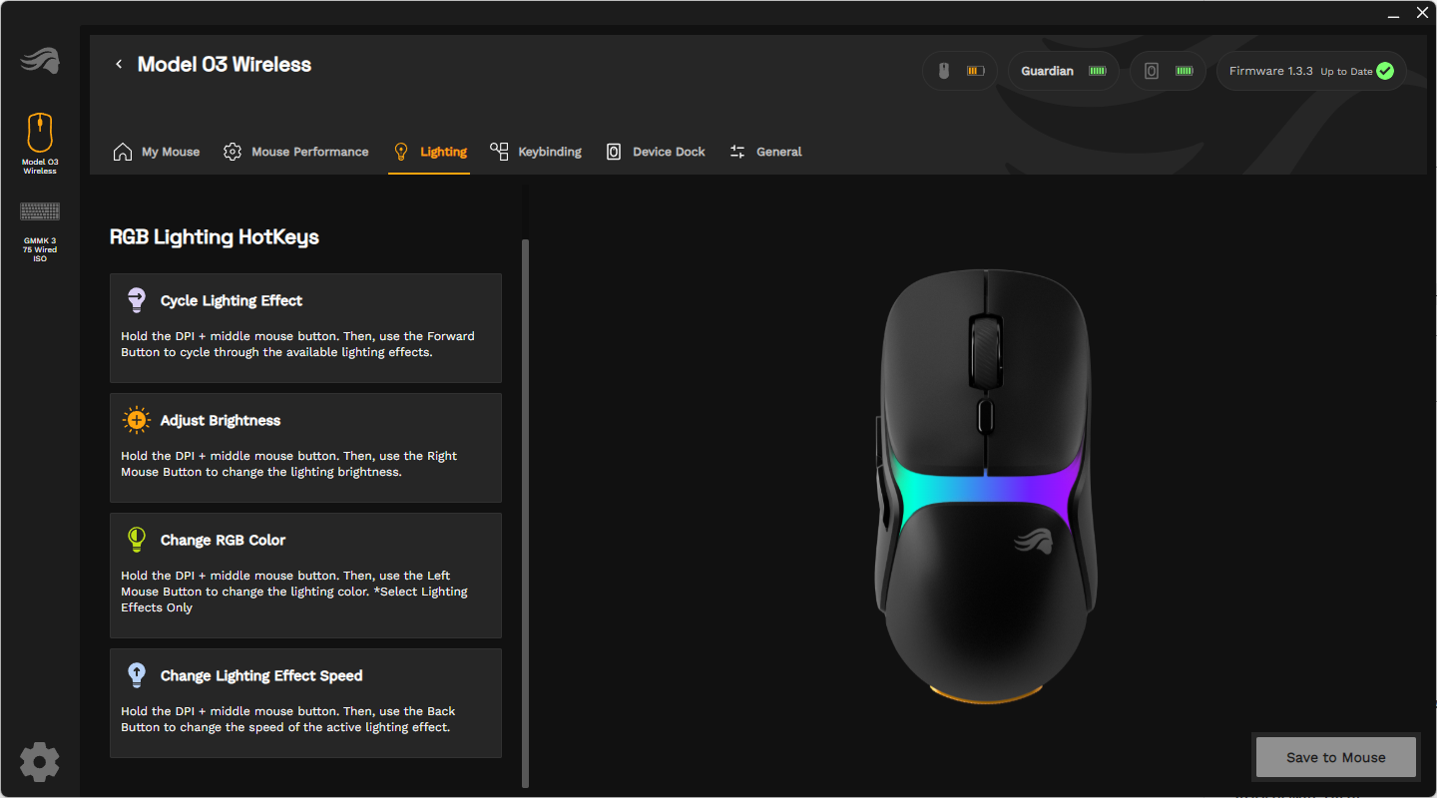
Task: Click Cycle Lighting Effect bulb icon
Action: pos(137,300)
